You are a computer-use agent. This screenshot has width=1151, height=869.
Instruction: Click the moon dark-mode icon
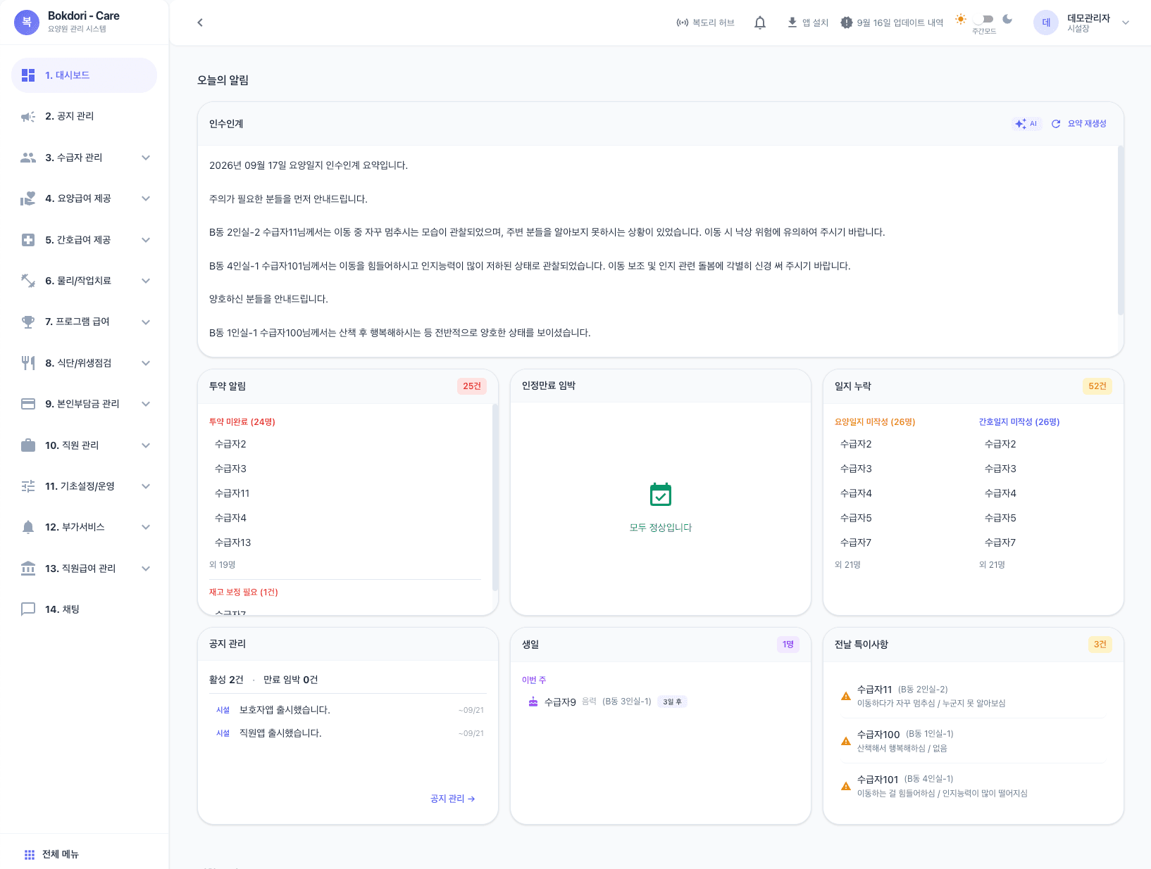click(1007, 19)
